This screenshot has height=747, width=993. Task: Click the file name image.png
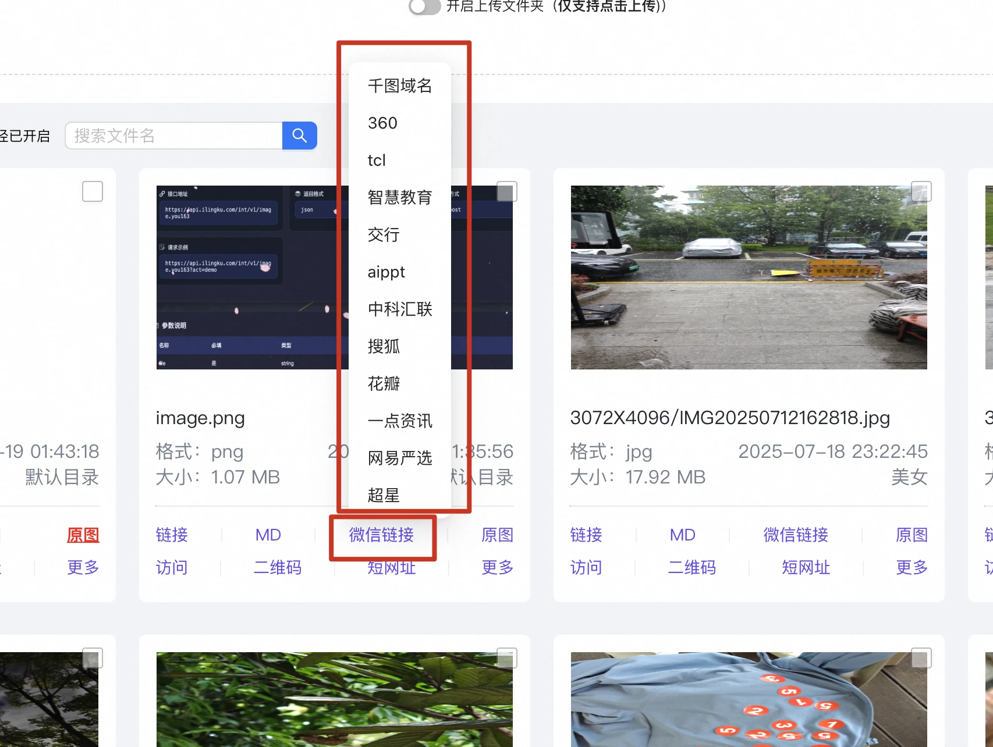point(200,418)
